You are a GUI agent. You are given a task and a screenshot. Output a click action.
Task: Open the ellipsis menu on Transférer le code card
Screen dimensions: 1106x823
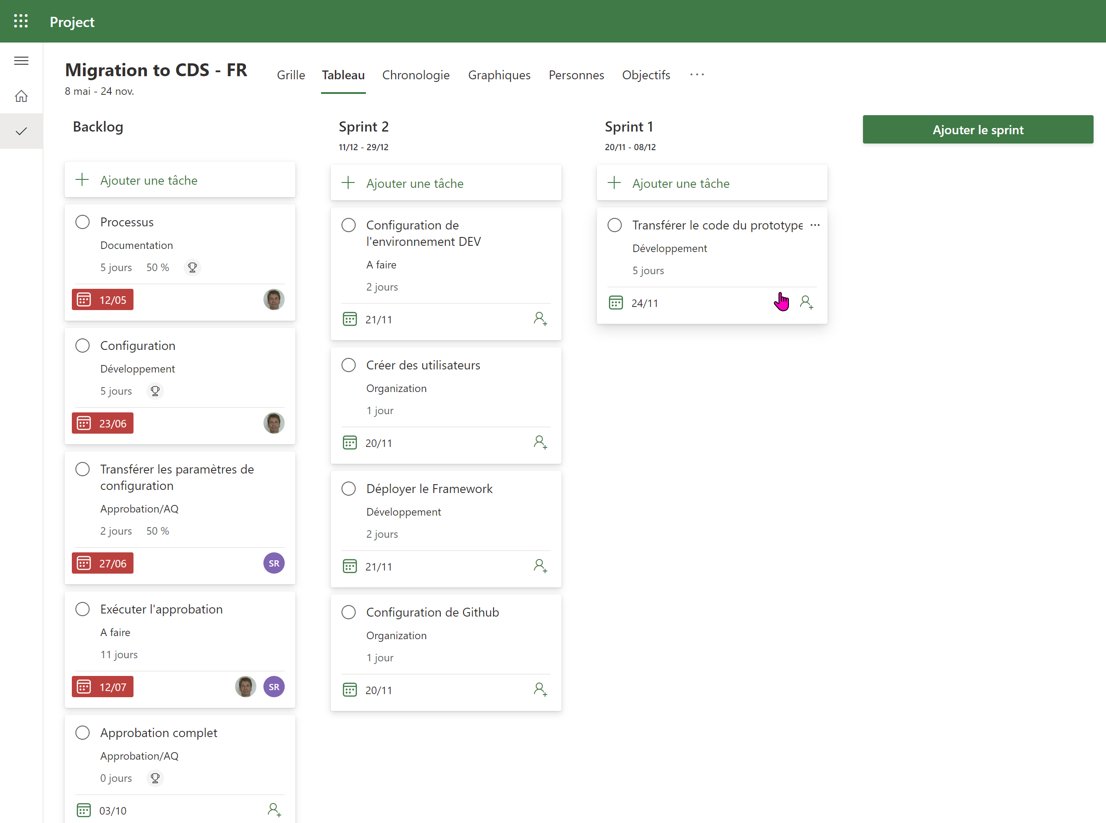tap(815, 225)
